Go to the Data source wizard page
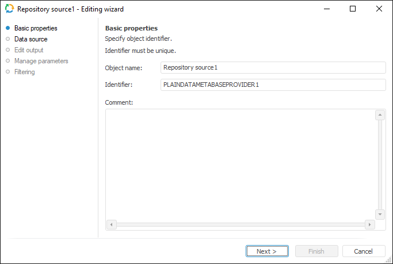The width and height of the screenshot is (393, 264). [30, 39]
